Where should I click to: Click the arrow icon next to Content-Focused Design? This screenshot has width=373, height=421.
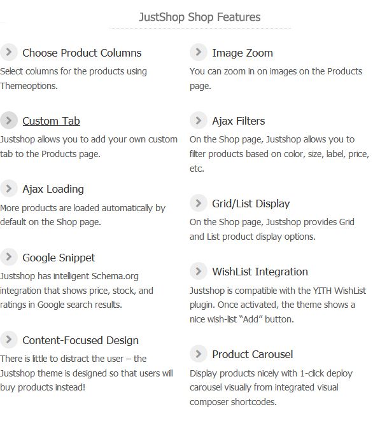point(9,340)
